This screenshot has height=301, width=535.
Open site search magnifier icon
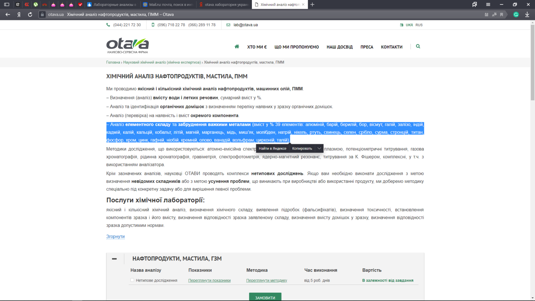pos(418,46)
